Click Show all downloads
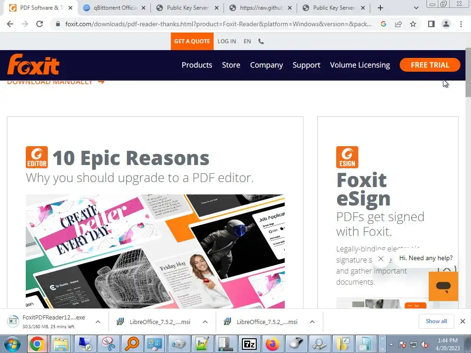 pyautogui.click(x=436, y=321)
